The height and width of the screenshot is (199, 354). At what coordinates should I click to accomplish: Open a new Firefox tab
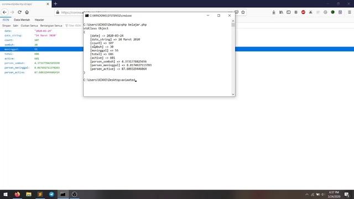pyautogui.click(x=55, y=4)
